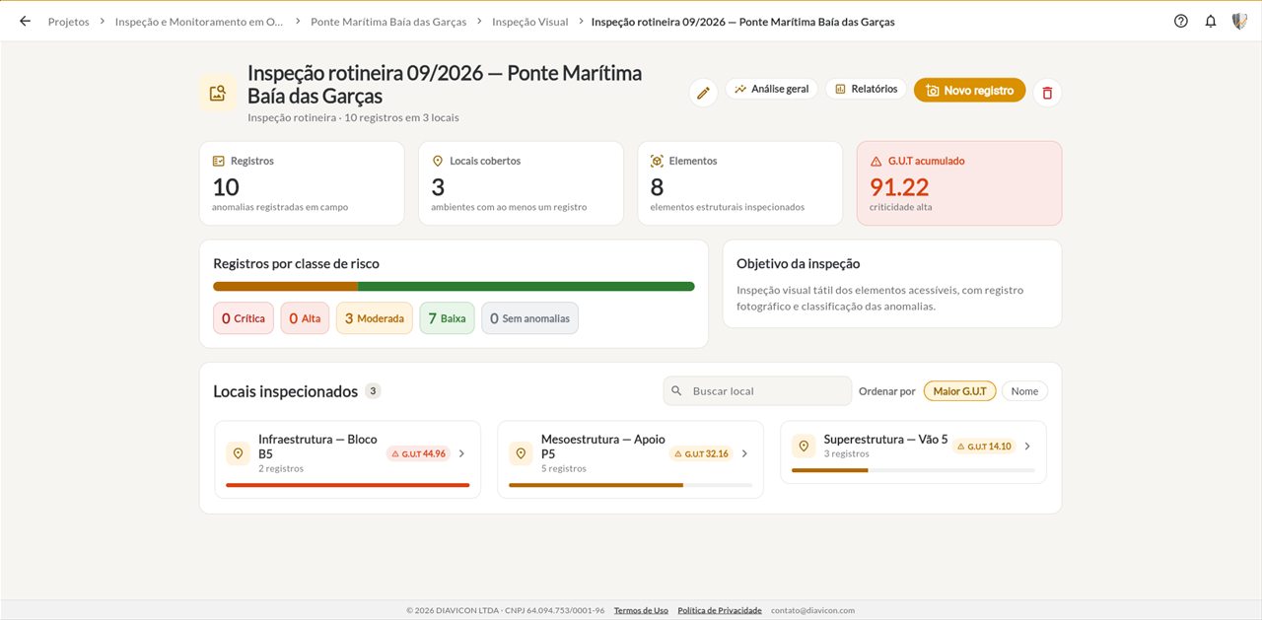The width and height of the screenshot is (1262, 620).
Task: Click the Elementos card scan icon
Action: coord(657,161)
